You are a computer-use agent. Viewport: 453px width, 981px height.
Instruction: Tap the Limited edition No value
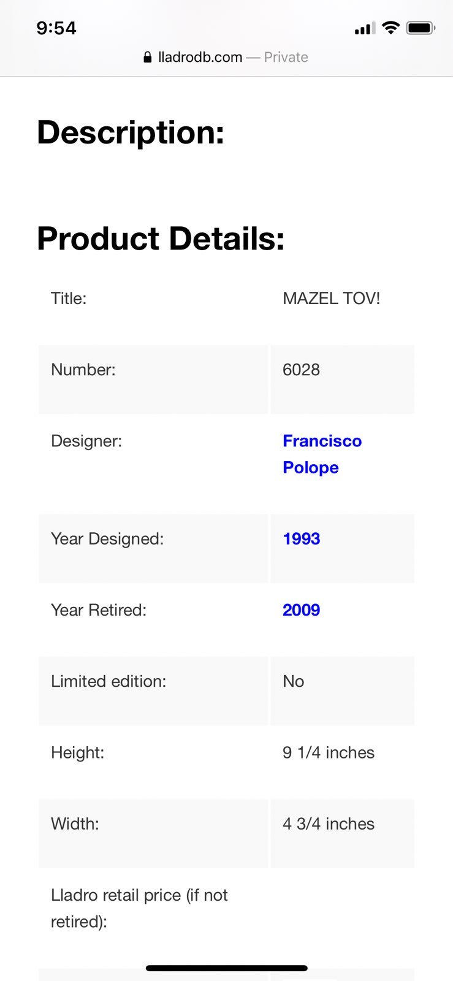click(x=293, y=681)
